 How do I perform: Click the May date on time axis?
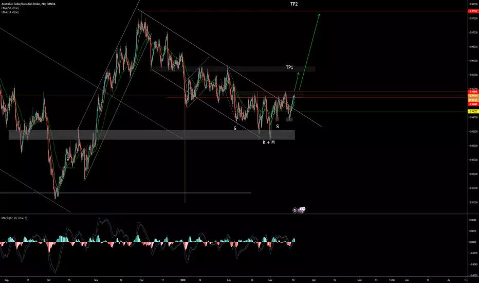[359, 280]
